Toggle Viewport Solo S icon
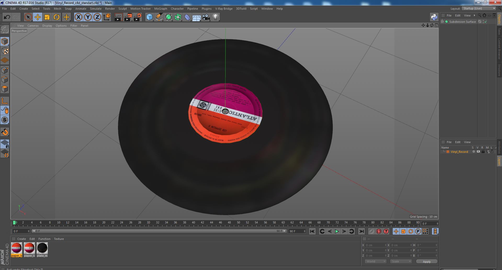This screenshot has width=502, height=270. point(5,120)
